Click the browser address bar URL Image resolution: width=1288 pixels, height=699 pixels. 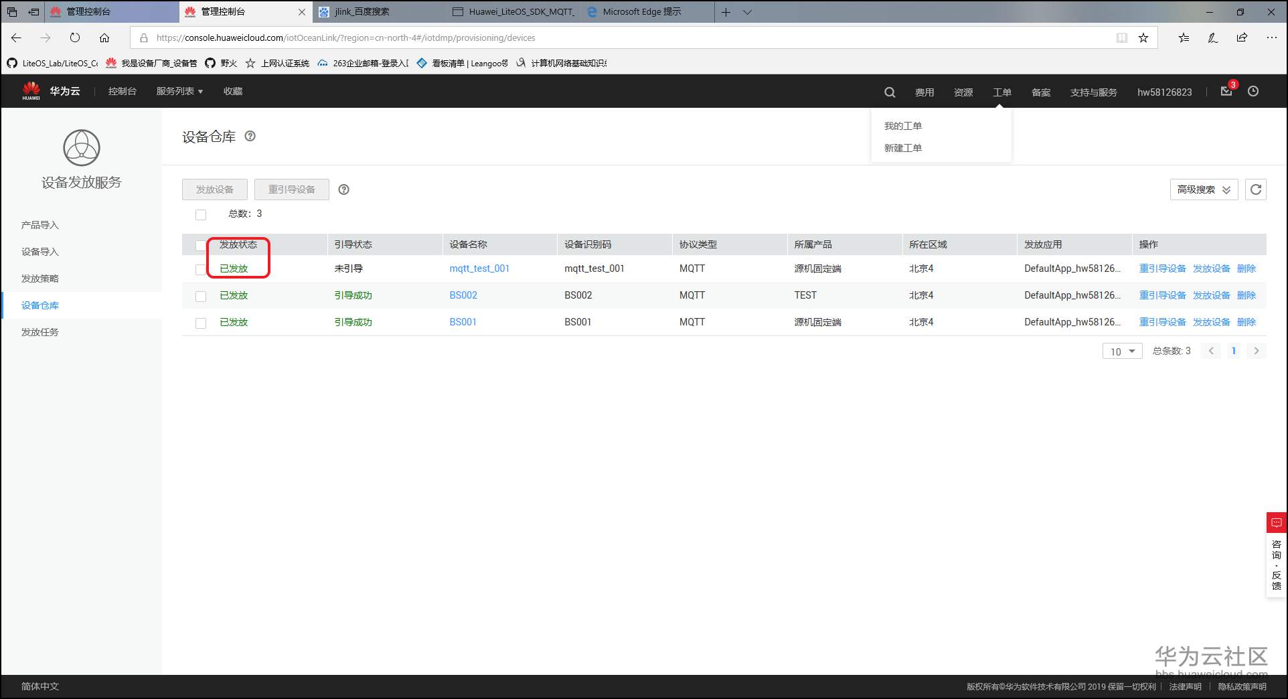point(345,38)
